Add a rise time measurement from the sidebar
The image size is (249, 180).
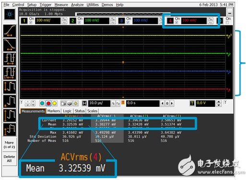[10, 31]
